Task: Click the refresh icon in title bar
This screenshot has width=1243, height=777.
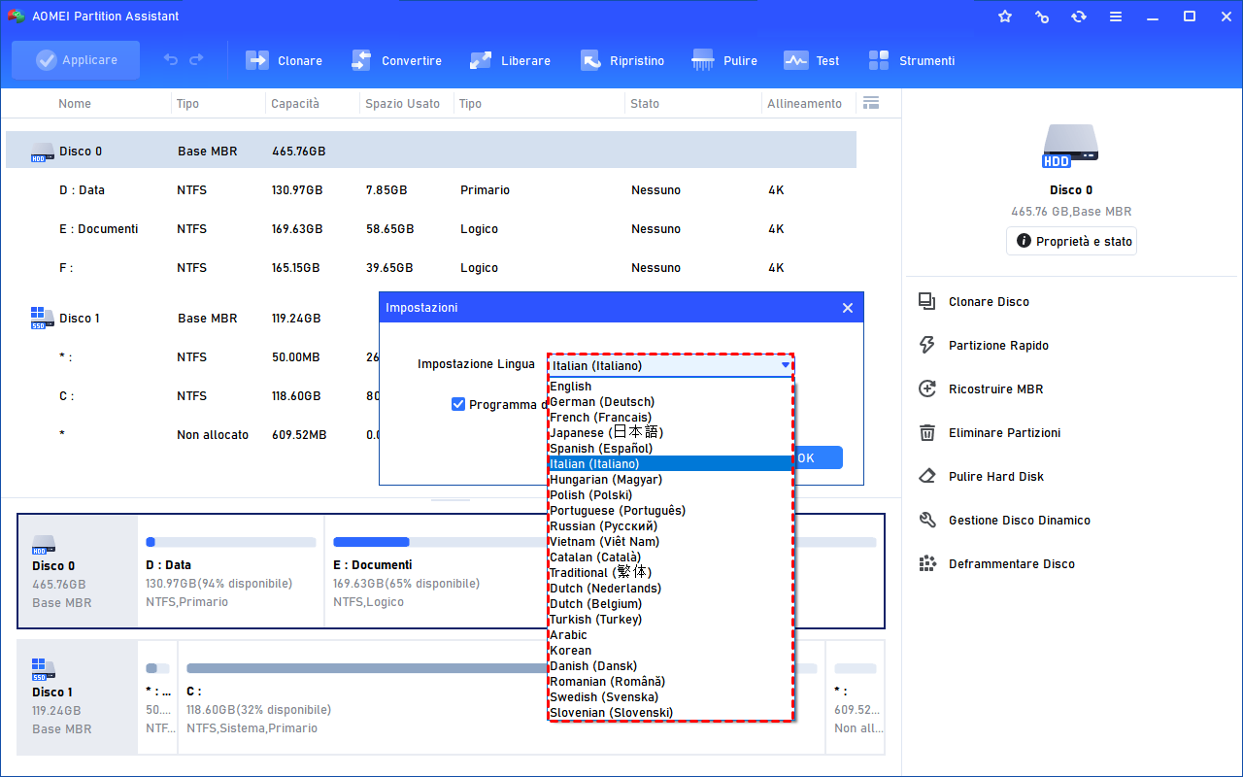Action: click(1079, 17)
